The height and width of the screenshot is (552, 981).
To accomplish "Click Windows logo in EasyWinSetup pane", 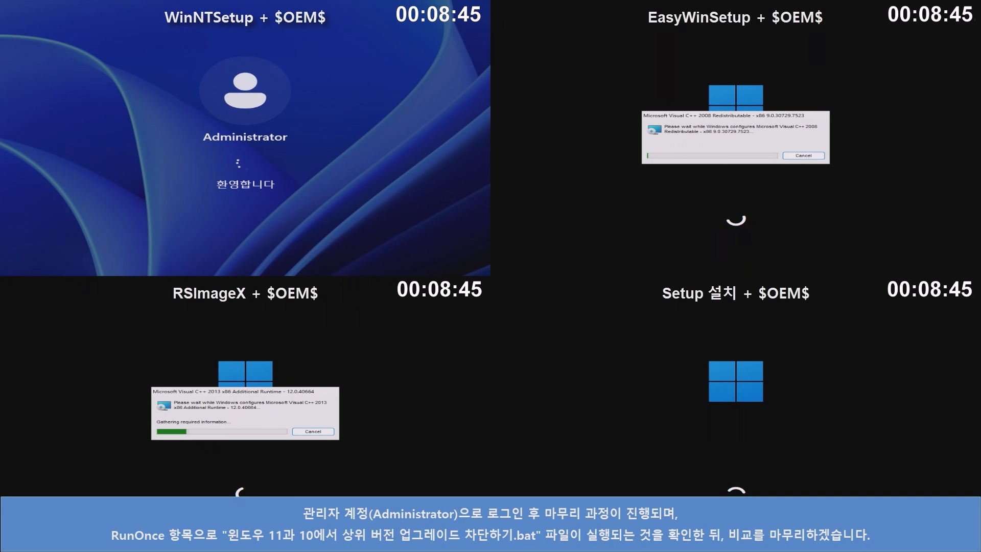I will [x=736, y=97].
